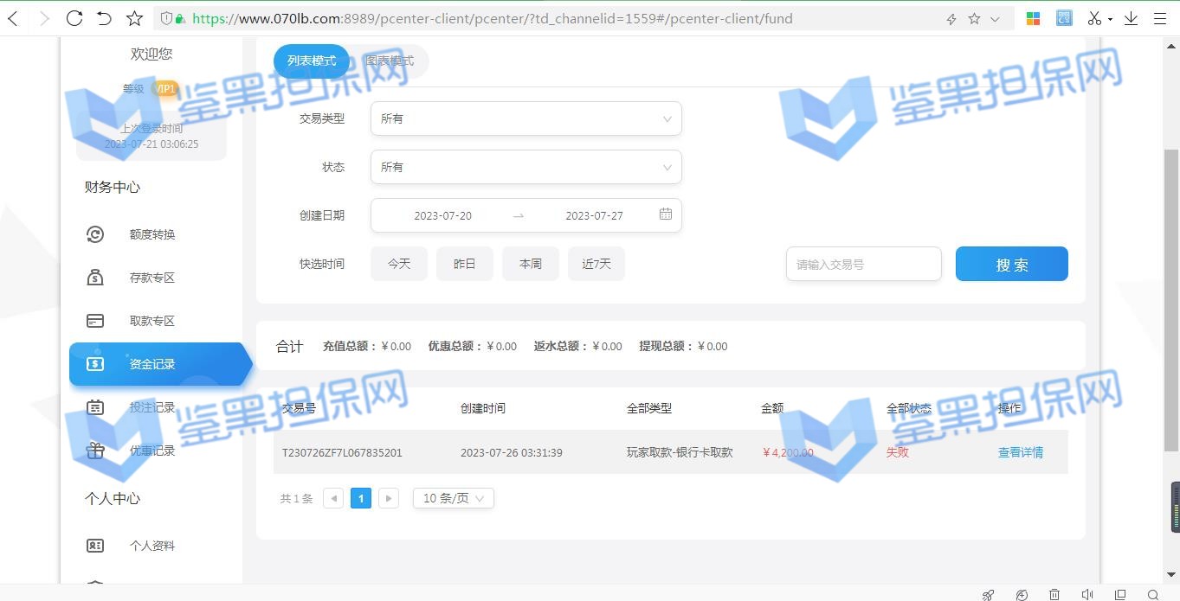The width and height of the screenshot is (1180, 601).
Task: Select the 投注记录 calendar icon
Action: tap(95, 407)
